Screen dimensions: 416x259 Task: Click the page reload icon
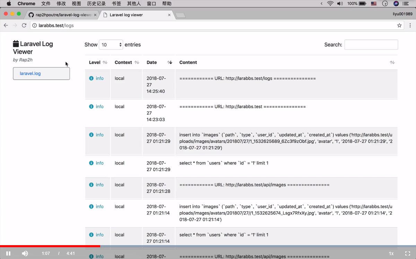click(24, 25)
